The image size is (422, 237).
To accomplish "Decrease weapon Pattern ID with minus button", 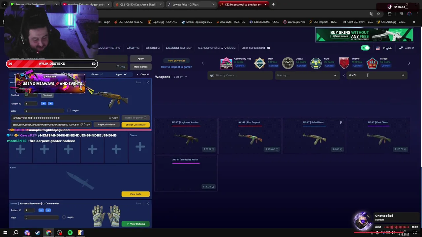I will click(x=44, y=104).
